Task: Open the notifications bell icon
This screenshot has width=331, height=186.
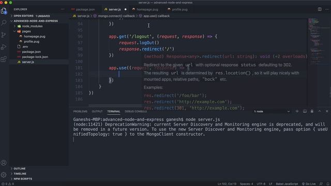Action: [328, 184]
